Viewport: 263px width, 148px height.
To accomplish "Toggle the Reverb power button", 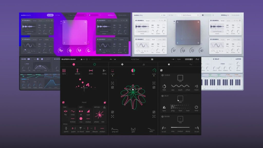I will (x=162, y=116).
